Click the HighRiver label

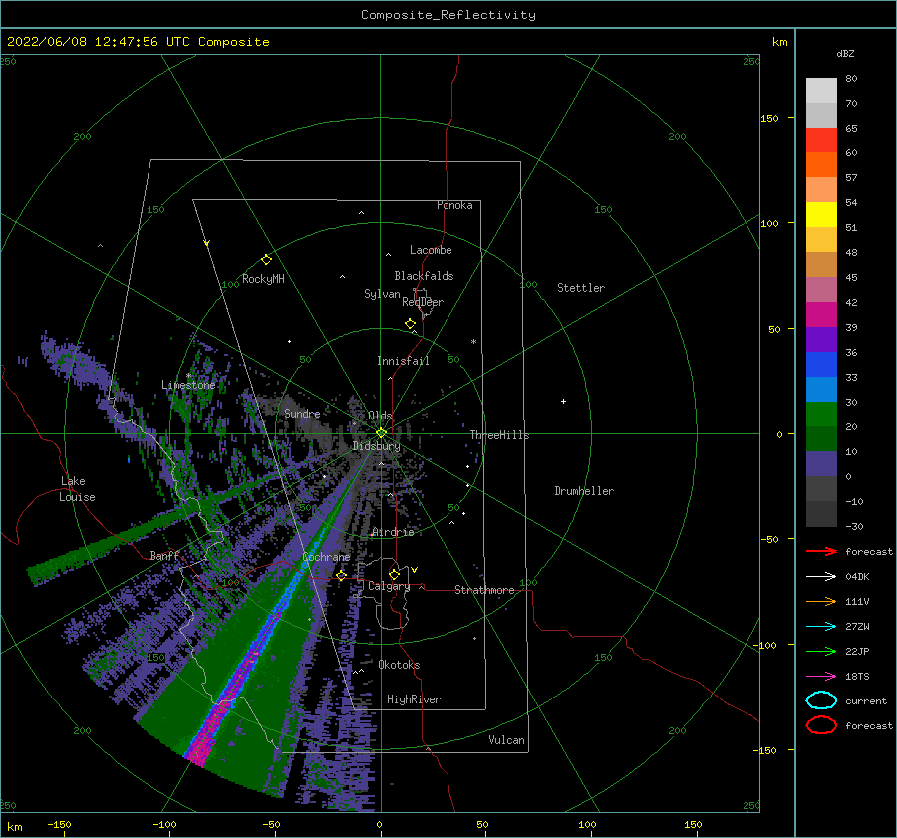click(x=414, y=699)
